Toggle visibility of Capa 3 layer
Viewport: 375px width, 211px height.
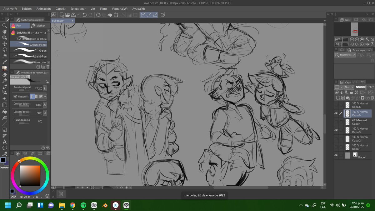click(x=336, y=130)
